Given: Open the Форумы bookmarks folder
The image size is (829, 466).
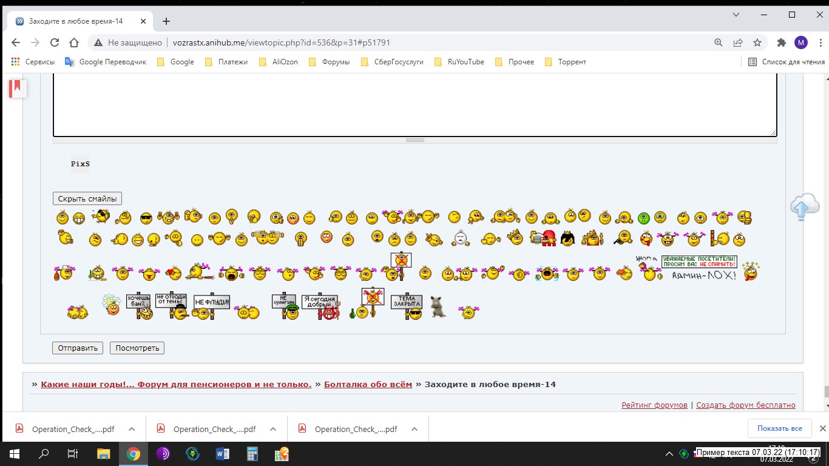Looking at the screenshot, I should pyautogui.click(x=329, y=62).
